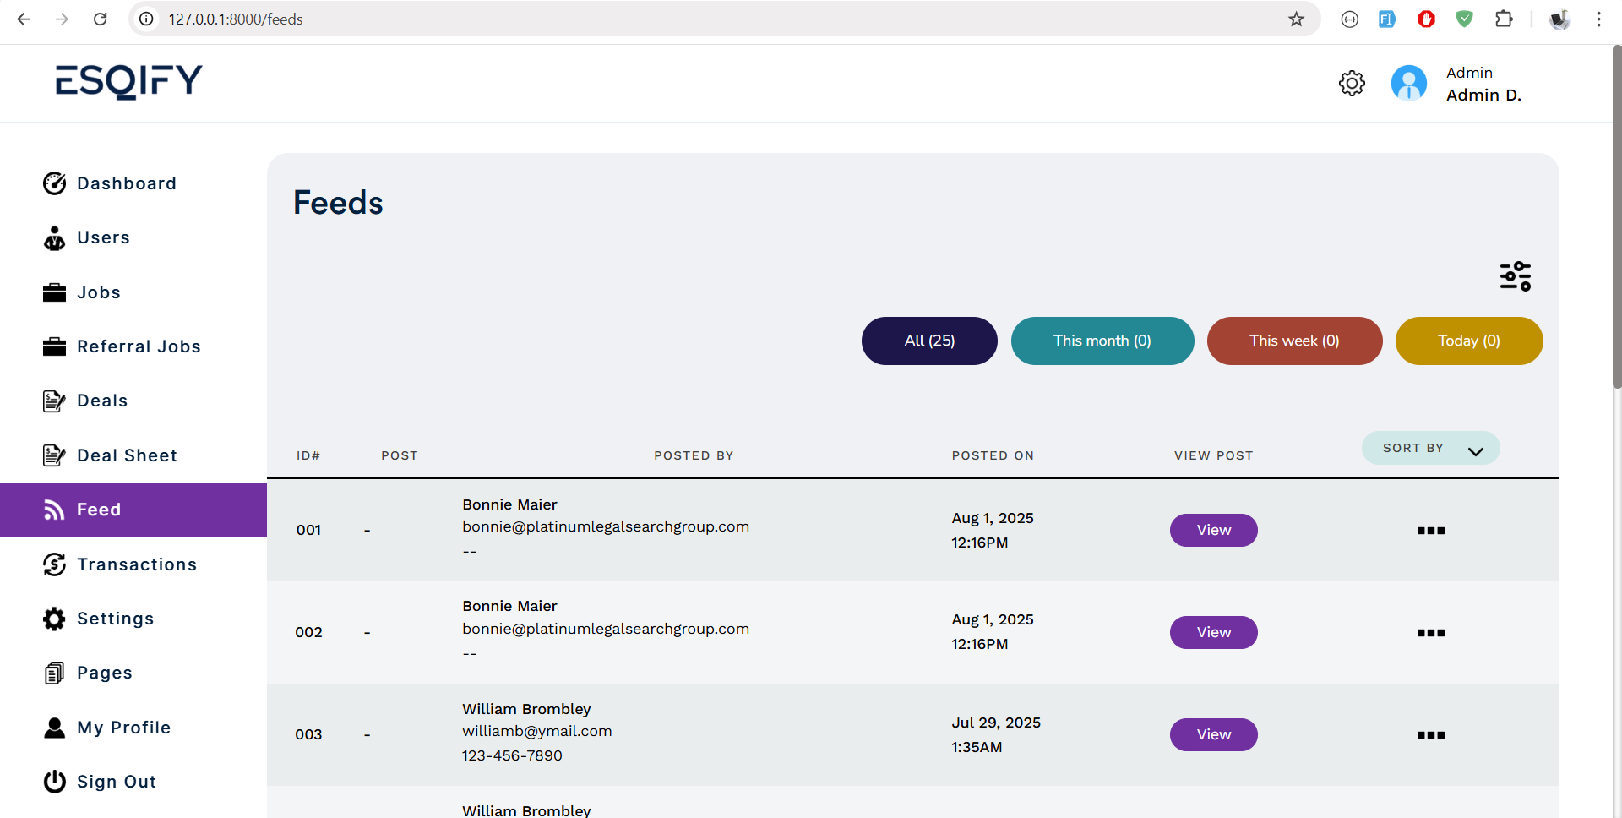Sign out from the sidebar

[x=116, y=782]
